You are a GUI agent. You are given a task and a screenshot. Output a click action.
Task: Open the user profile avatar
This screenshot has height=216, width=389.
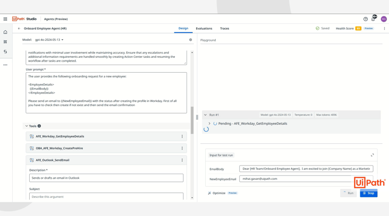(384, 19)
